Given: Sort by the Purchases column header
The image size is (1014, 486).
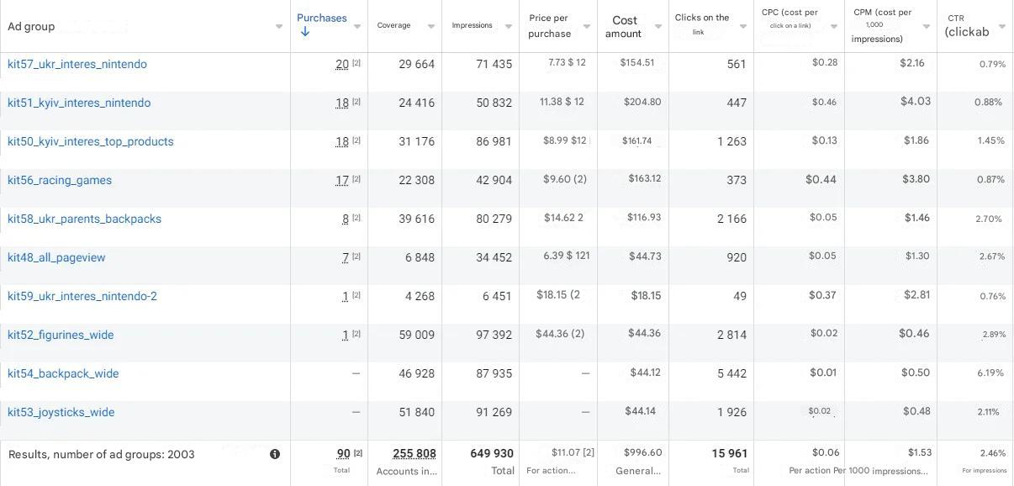Looking at the screenshot, I should (321, 18).
